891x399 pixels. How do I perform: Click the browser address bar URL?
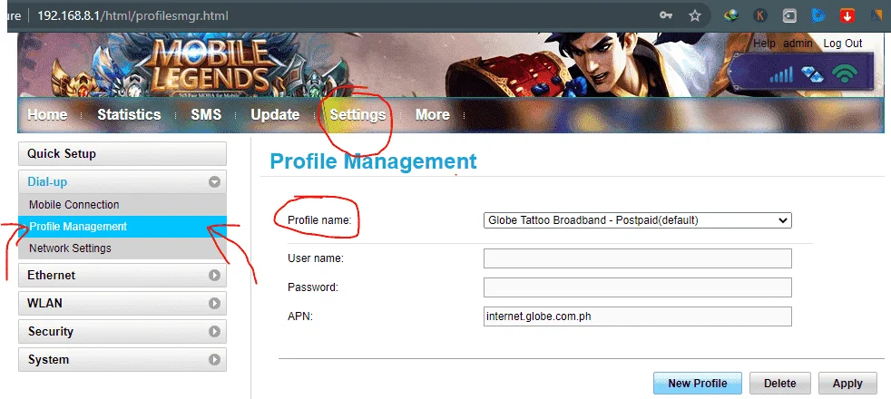pyautogui.click(x=133, y=15)
